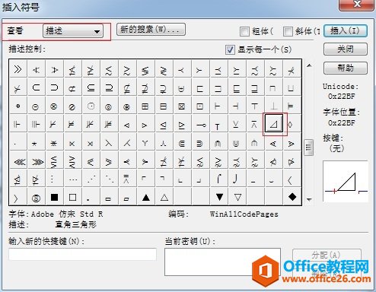The width and height of the screenshot is (376, 292).
Task: Uncheck the 显示每一个(S) checkbox
Action: click(x=230, y=49)
